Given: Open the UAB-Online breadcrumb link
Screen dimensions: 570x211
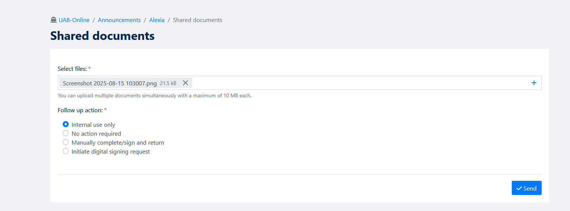Looking at the screenshot, I should (x=74, y=20).
